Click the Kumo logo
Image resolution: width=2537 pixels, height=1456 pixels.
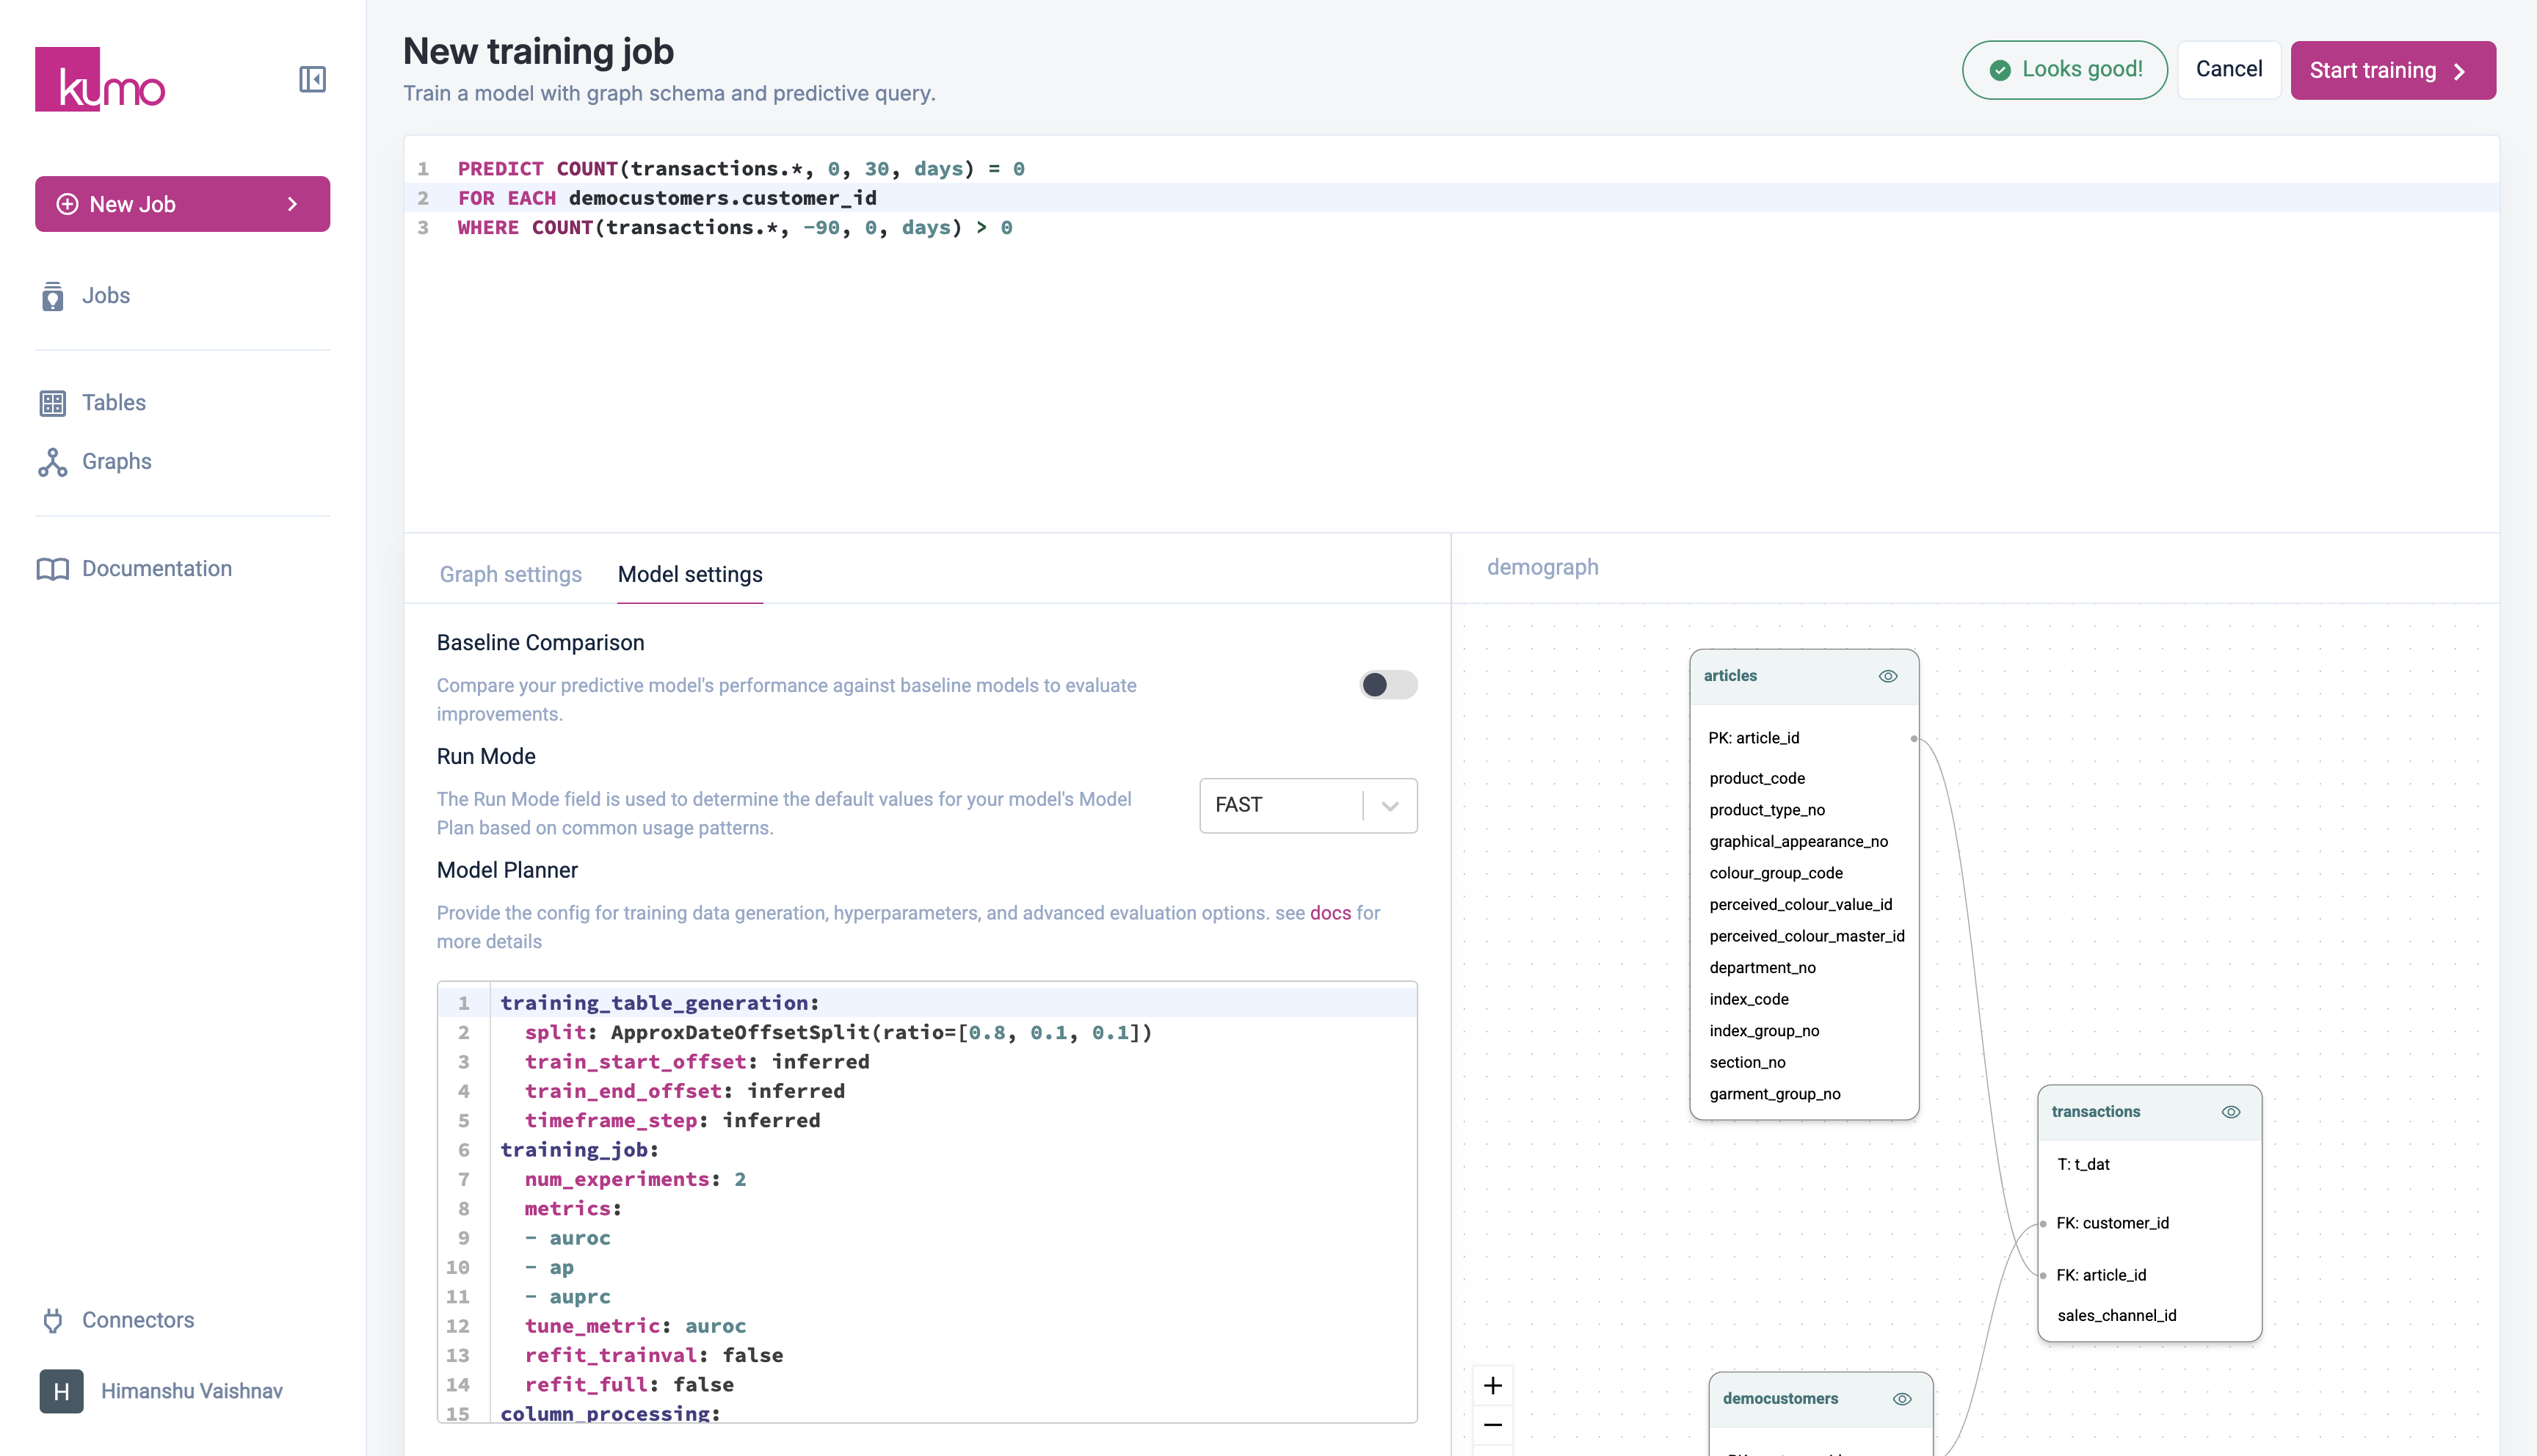[x=100, y=80]
